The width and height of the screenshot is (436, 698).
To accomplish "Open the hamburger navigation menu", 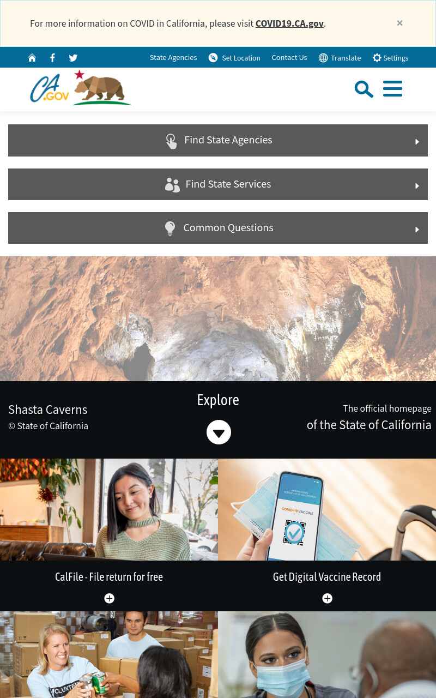I will (392, 89).
